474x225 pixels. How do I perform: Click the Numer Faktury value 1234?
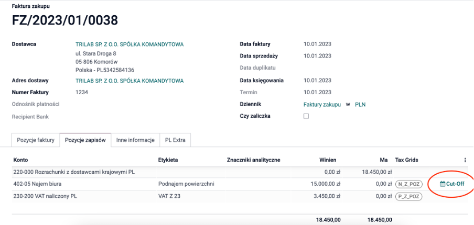click(82, 93)
